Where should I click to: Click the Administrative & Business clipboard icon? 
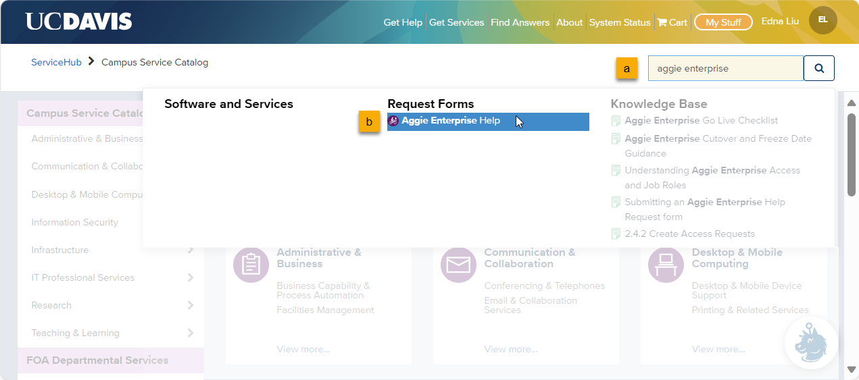tap(251, 265)
